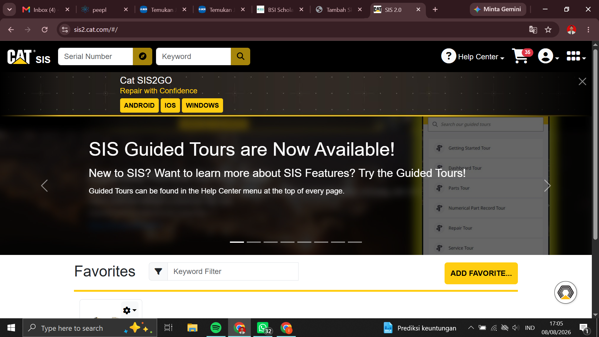This screenshot has height=337, width=599.
Task: Click the Minta Gemini button
Action: click(x=498, y=9)
